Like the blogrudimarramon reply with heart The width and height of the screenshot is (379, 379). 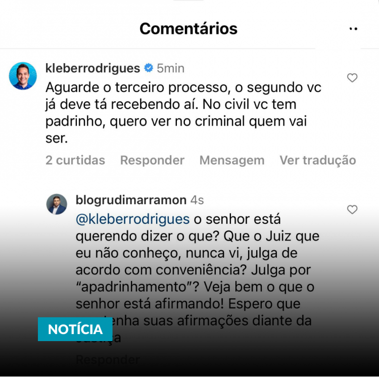tap(352, 210)
